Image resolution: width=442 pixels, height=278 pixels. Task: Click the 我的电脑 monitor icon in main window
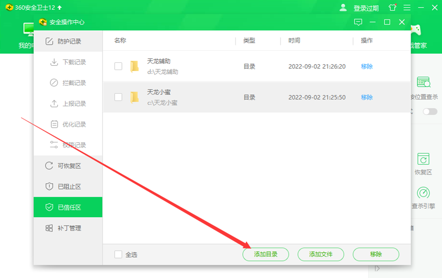click(x=28, y=29)
